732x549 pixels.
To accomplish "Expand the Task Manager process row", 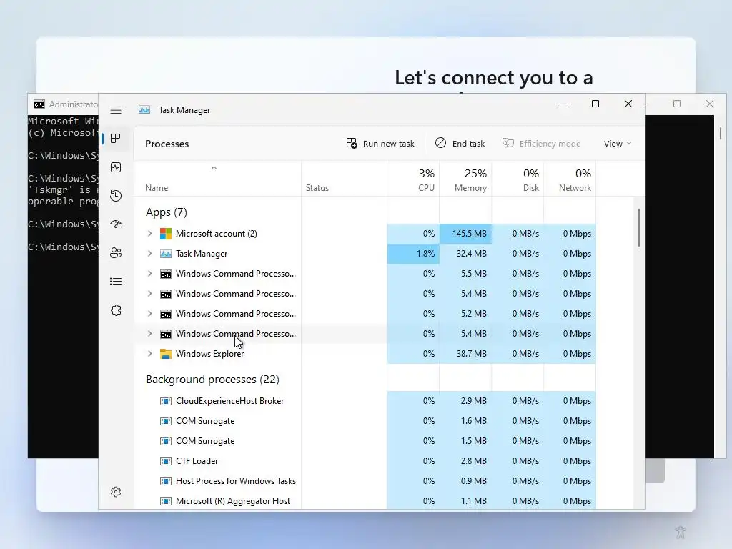I will tap(149, 254).
